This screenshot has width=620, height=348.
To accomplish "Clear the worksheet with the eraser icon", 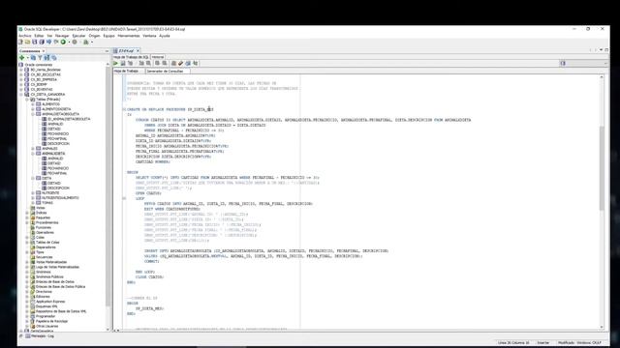I will click(x=181, y=63).
